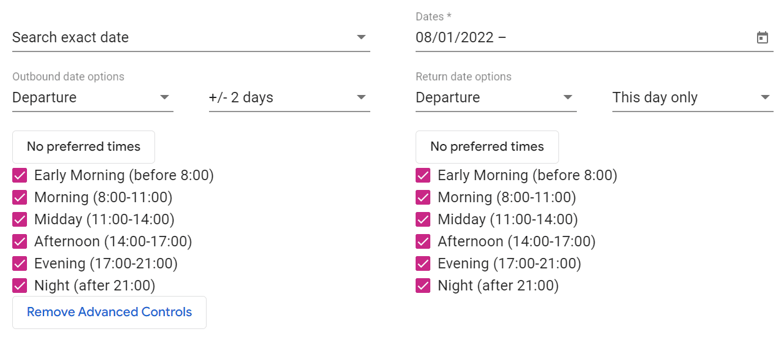Uncheck return Night (after 21:00) checkbox
The height and width of the screenshot is (337, 784).
(423, 286)
